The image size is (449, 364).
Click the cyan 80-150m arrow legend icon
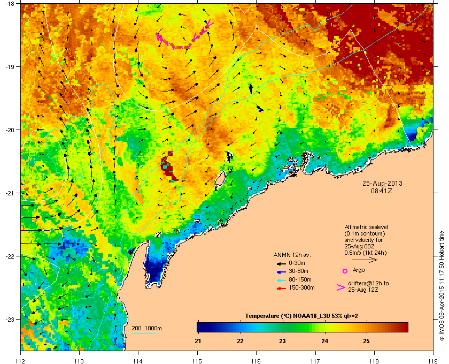[x=281, y=280]
